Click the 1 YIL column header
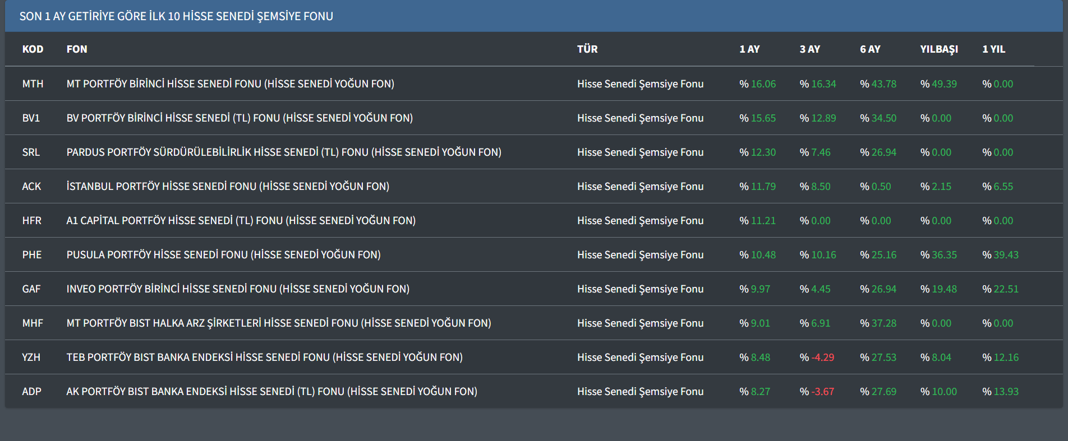The height and width of the screenshot is (441, 1068). 993,49
